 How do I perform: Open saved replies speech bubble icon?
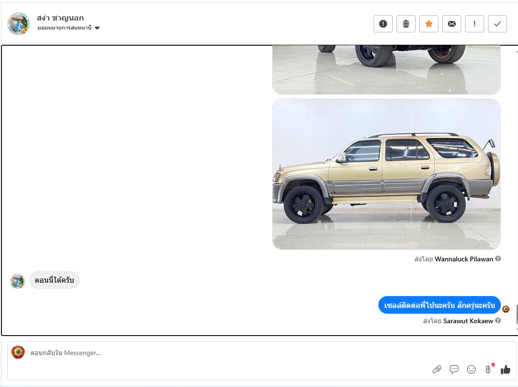[x=454, y=369]
